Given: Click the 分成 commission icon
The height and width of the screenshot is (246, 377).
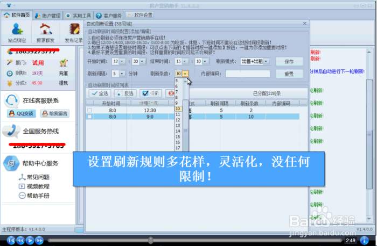Looking at the screenshot, I should point(10,83).
